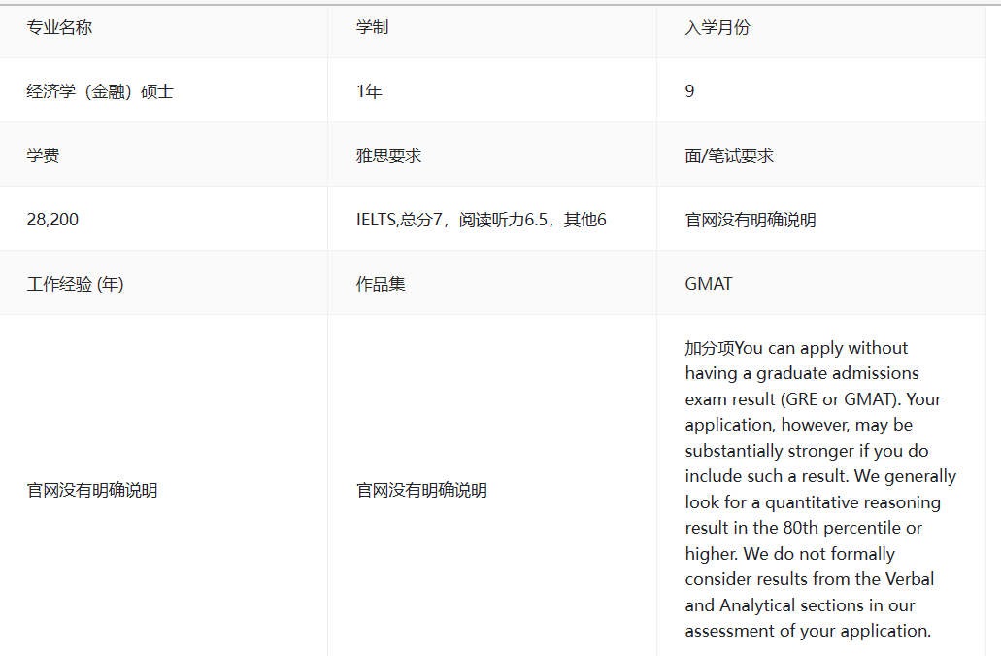Click the 学费 header cell
Screen dimensions: 1001x656
click(x=43, y=155)
